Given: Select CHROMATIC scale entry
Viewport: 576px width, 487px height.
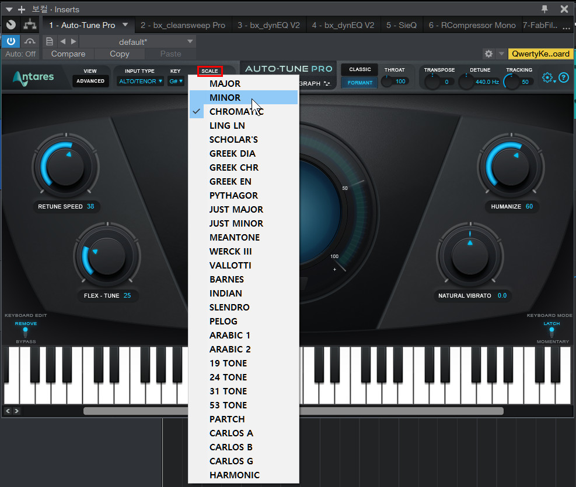Looking at the screenshot, I should [243, 111].
